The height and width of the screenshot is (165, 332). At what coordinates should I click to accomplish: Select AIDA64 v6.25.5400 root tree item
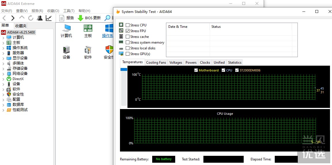click(x=18, y=32)
